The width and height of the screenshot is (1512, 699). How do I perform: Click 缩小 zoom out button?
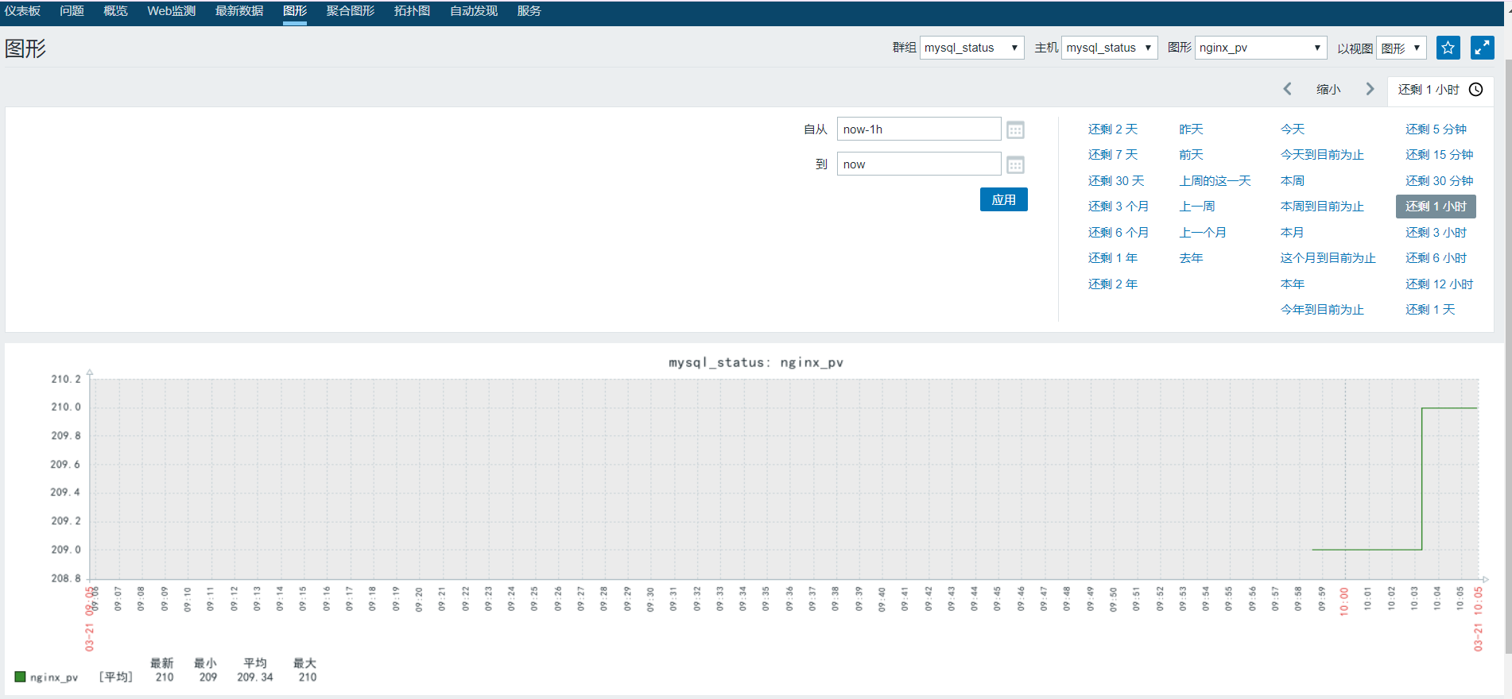[x=1328, y=90]
